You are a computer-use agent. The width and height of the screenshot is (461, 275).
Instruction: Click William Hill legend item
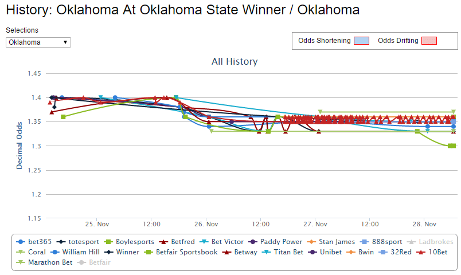click(x=75, y=252)
